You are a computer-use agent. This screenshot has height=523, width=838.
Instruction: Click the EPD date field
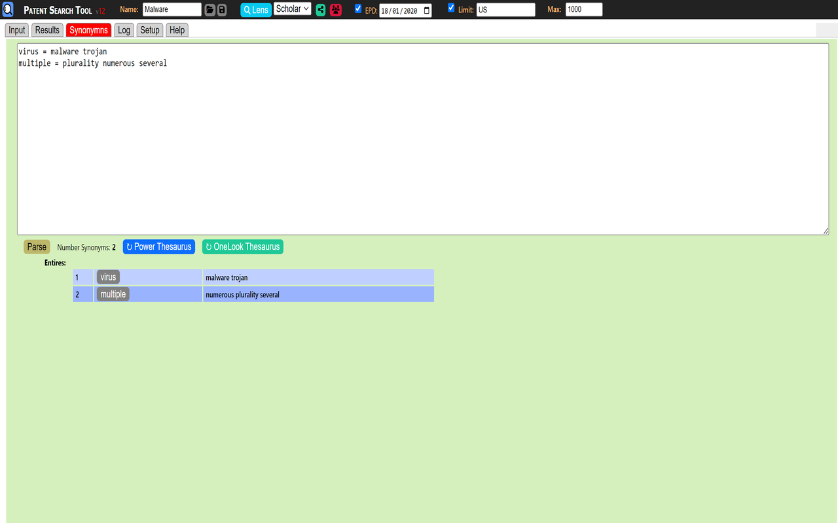(405, 10)
